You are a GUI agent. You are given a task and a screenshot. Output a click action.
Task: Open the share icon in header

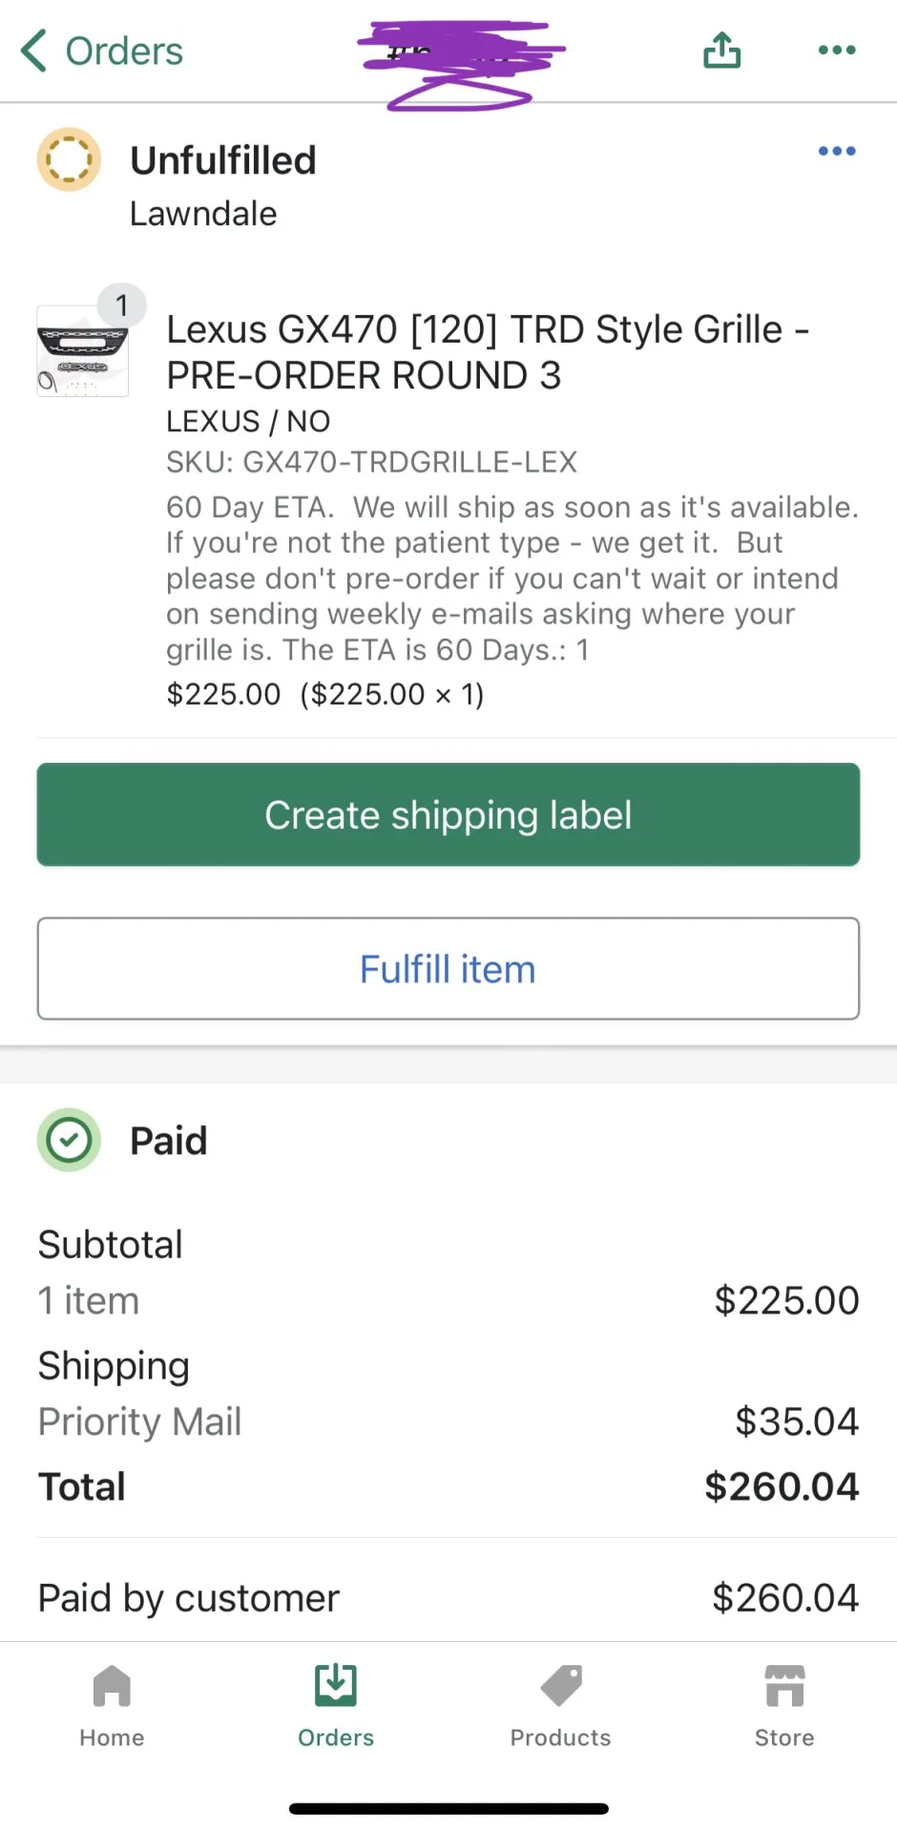pos(722,51)
